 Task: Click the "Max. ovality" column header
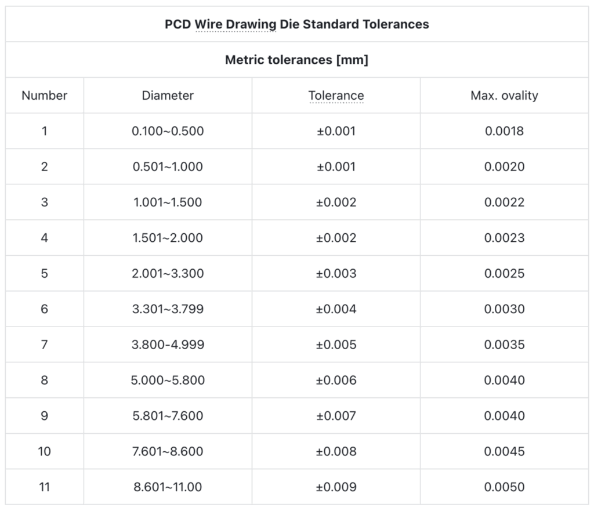(504, 96)
